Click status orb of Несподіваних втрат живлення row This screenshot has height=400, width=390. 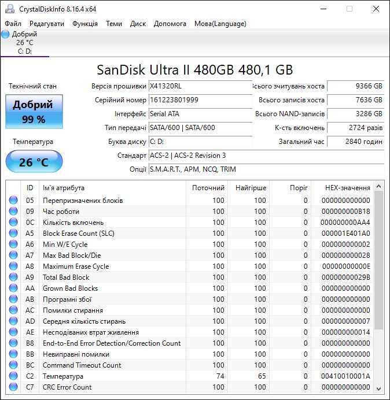(13, 332)
